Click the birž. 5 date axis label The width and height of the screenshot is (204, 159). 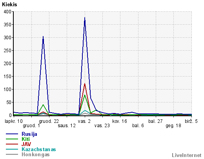coord(191,121)
